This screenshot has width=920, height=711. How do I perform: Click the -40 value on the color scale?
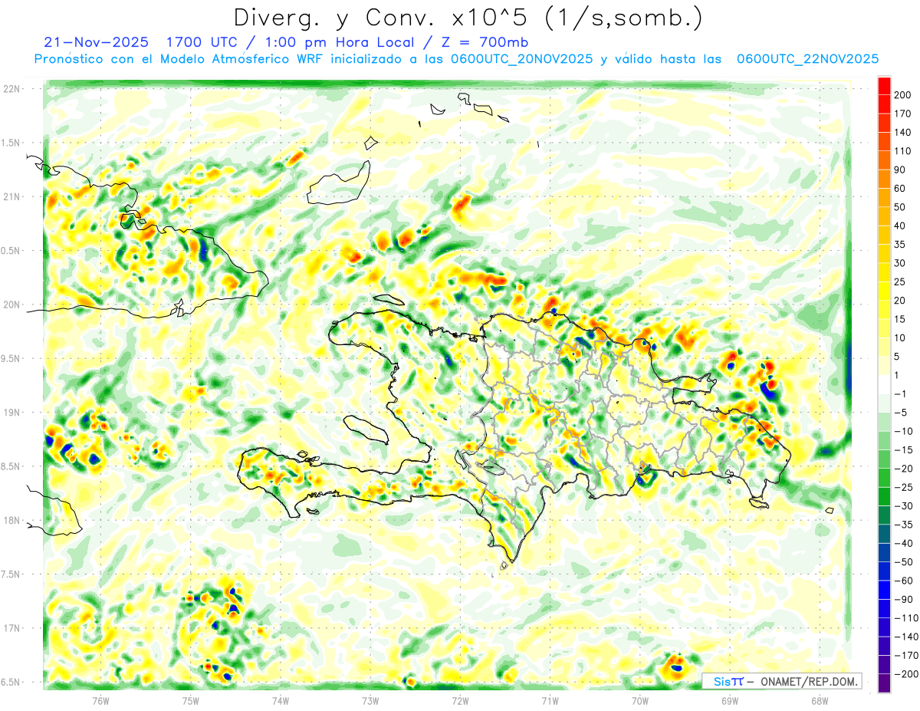pyautogui.click(x=903, y=542)
